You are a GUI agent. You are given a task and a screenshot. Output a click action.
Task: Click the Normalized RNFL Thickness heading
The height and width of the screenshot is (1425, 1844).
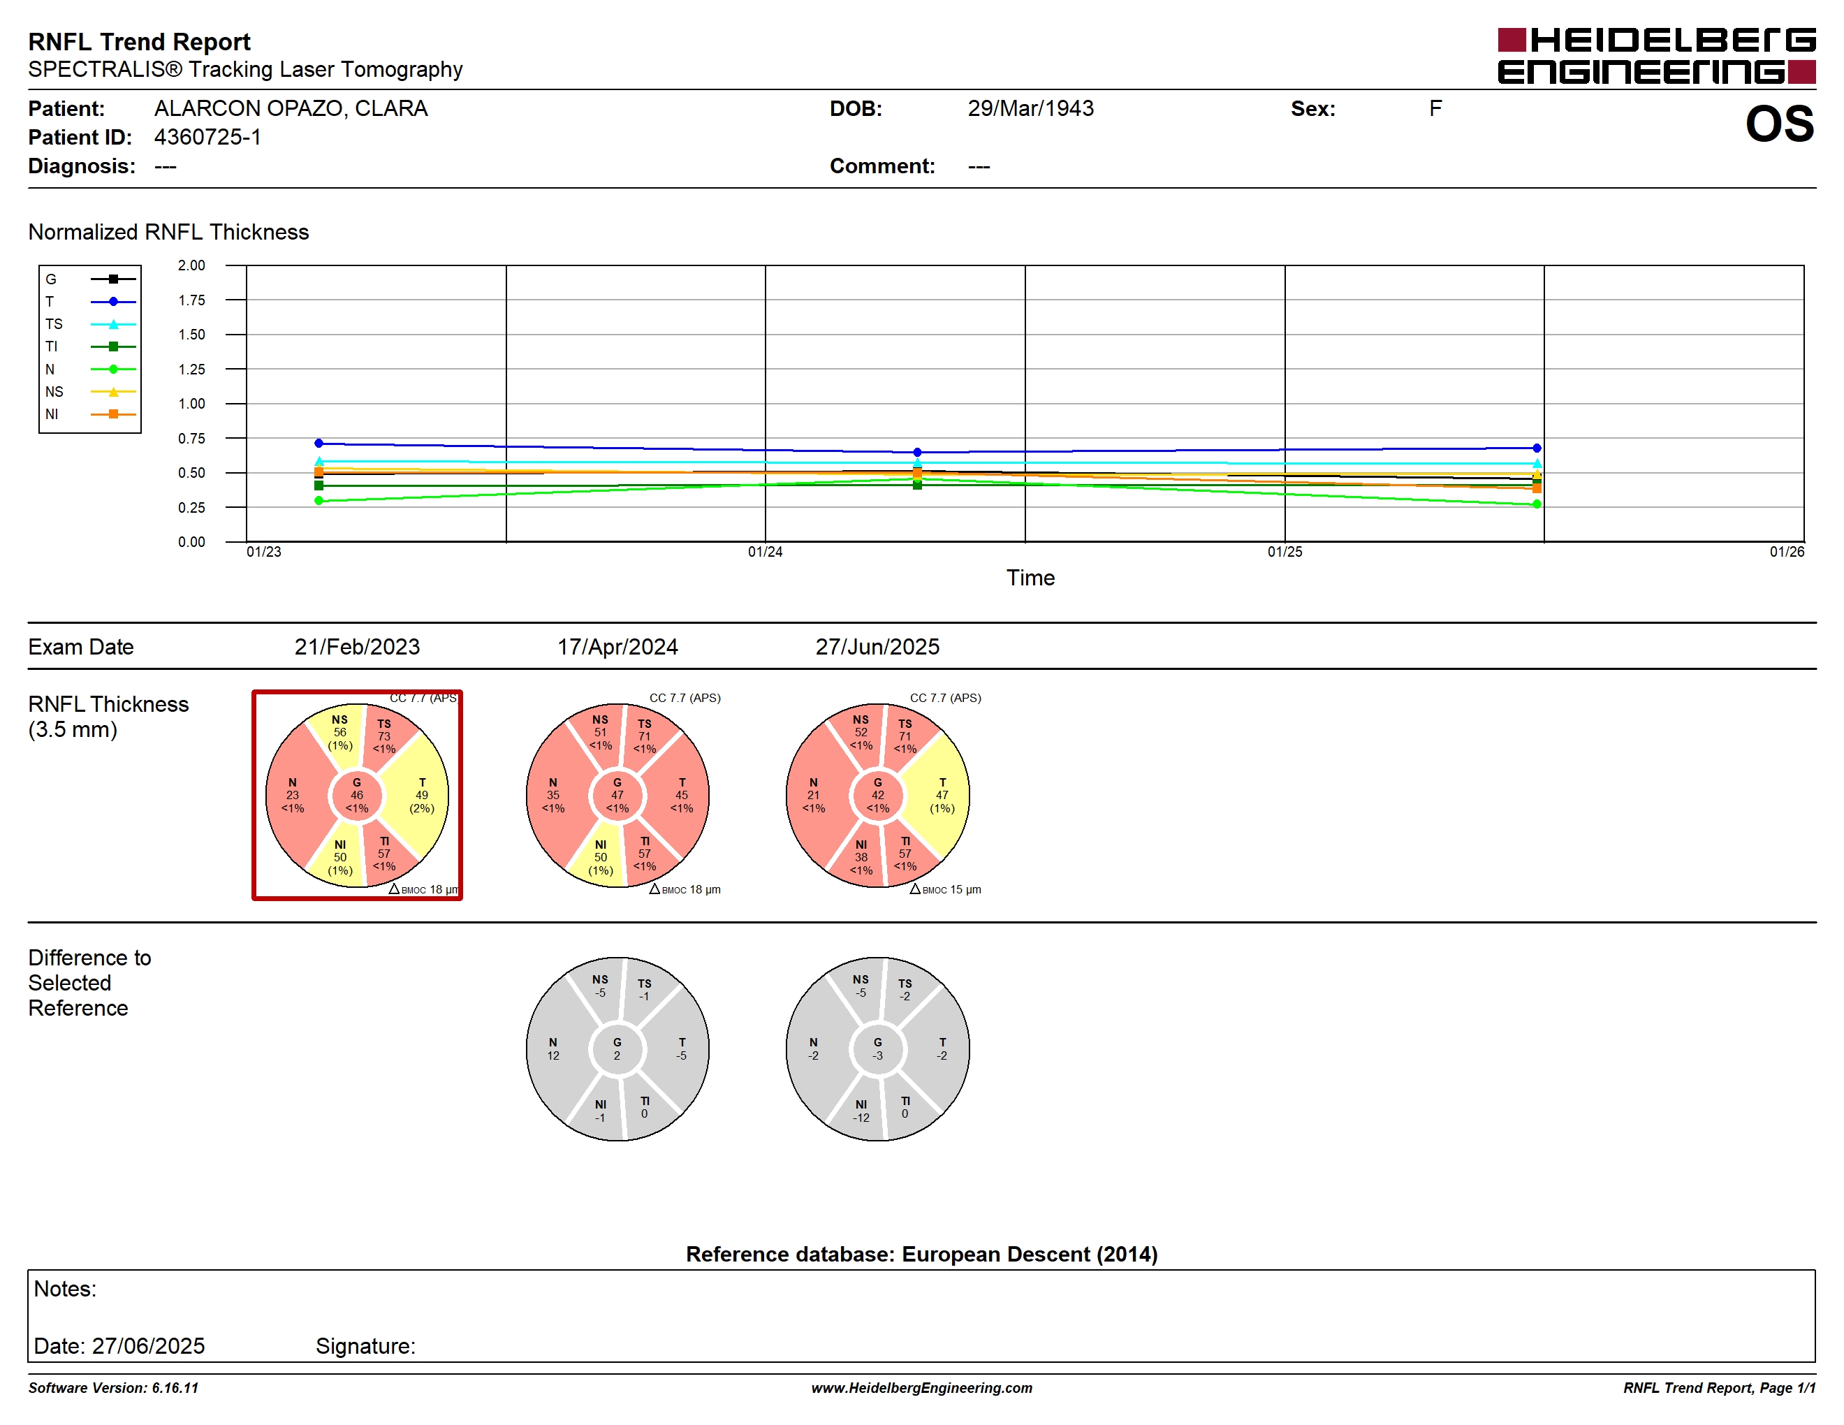tap(169, 232)
